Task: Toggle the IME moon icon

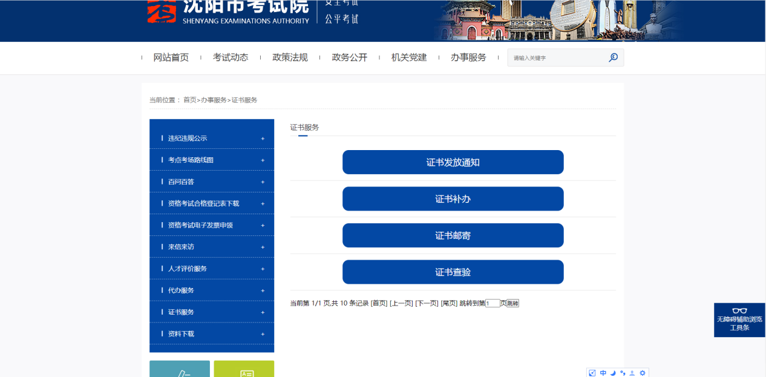Action: [613, 373]
